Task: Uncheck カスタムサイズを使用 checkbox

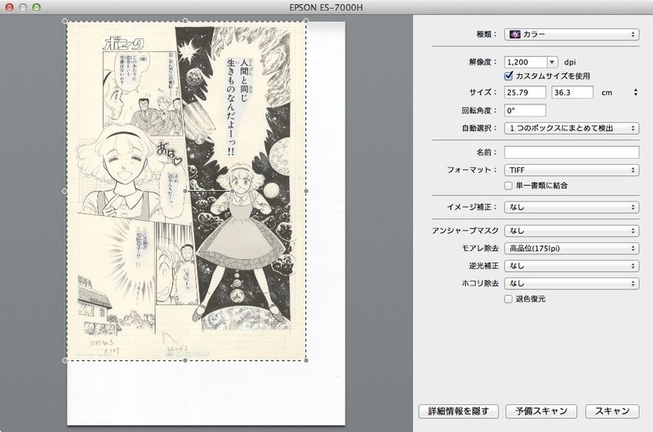Action: click(x=509, y=76)
